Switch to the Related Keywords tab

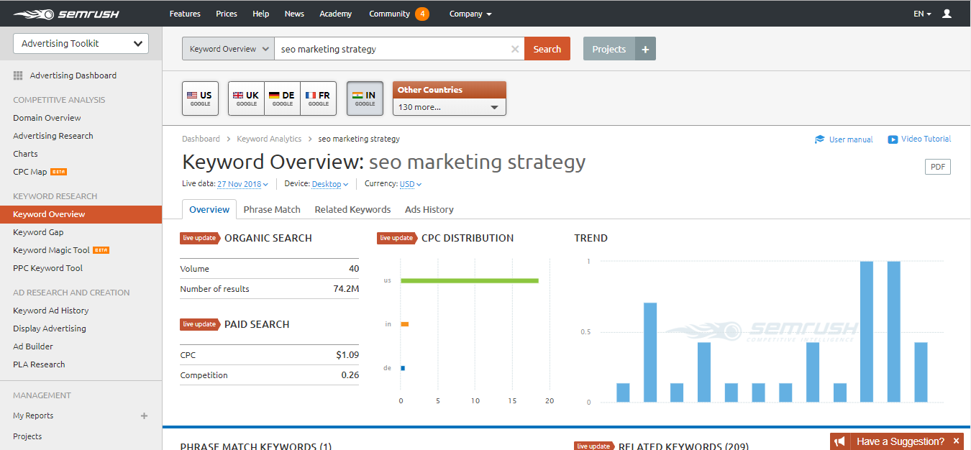tap(352, 209)
